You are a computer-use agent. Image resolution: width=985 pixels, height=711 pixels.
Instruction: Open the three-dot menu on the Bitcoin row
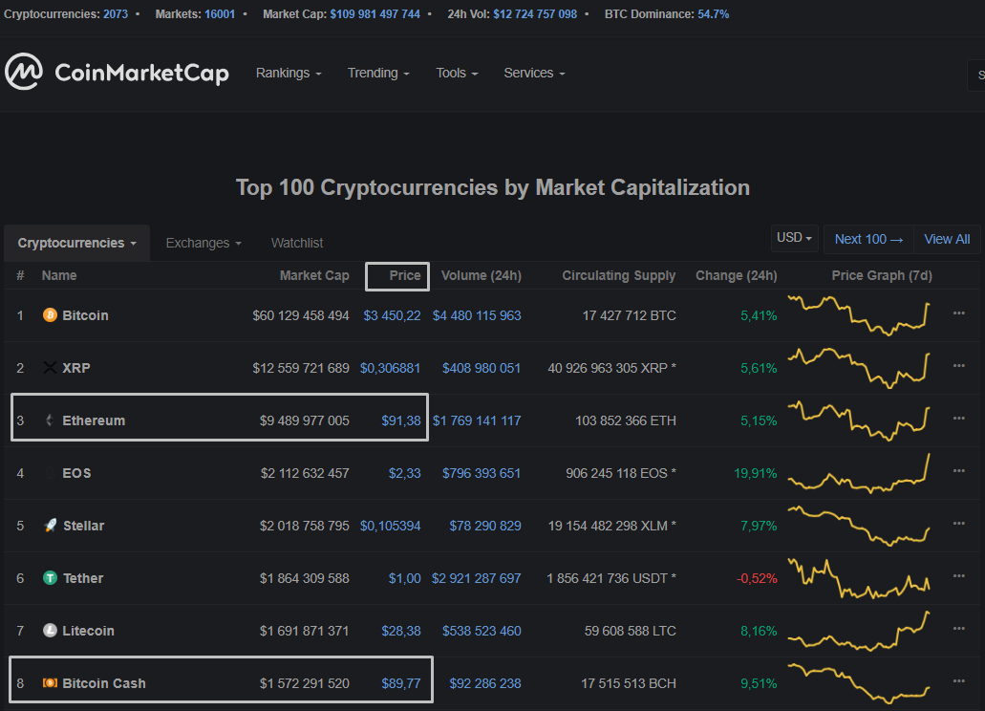click(958, 314)
